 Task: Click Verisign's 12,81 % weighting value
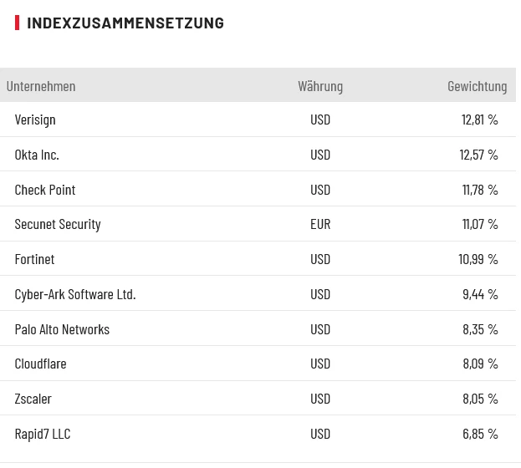(479, 120)
